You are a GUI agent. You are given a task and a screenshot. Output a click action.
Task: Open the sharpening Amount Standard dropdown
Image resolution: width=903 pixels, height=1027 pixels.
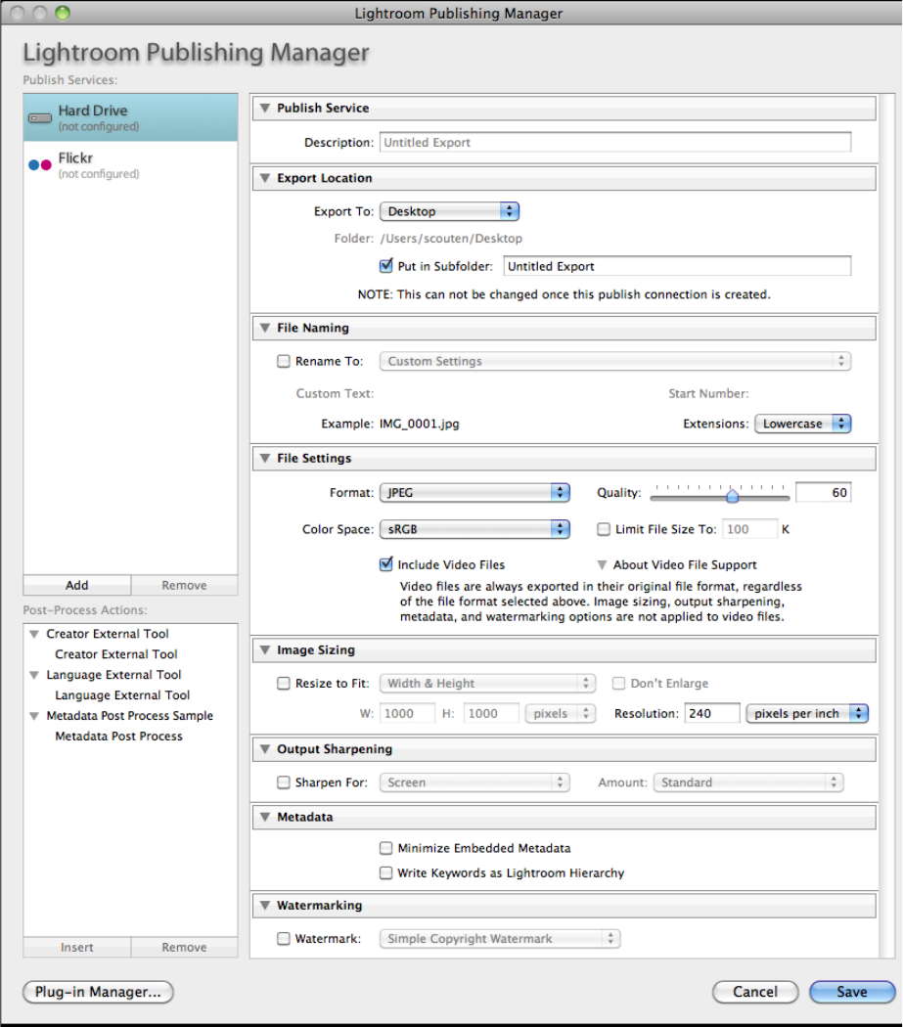pyautogui.click(x=748, y=782)
